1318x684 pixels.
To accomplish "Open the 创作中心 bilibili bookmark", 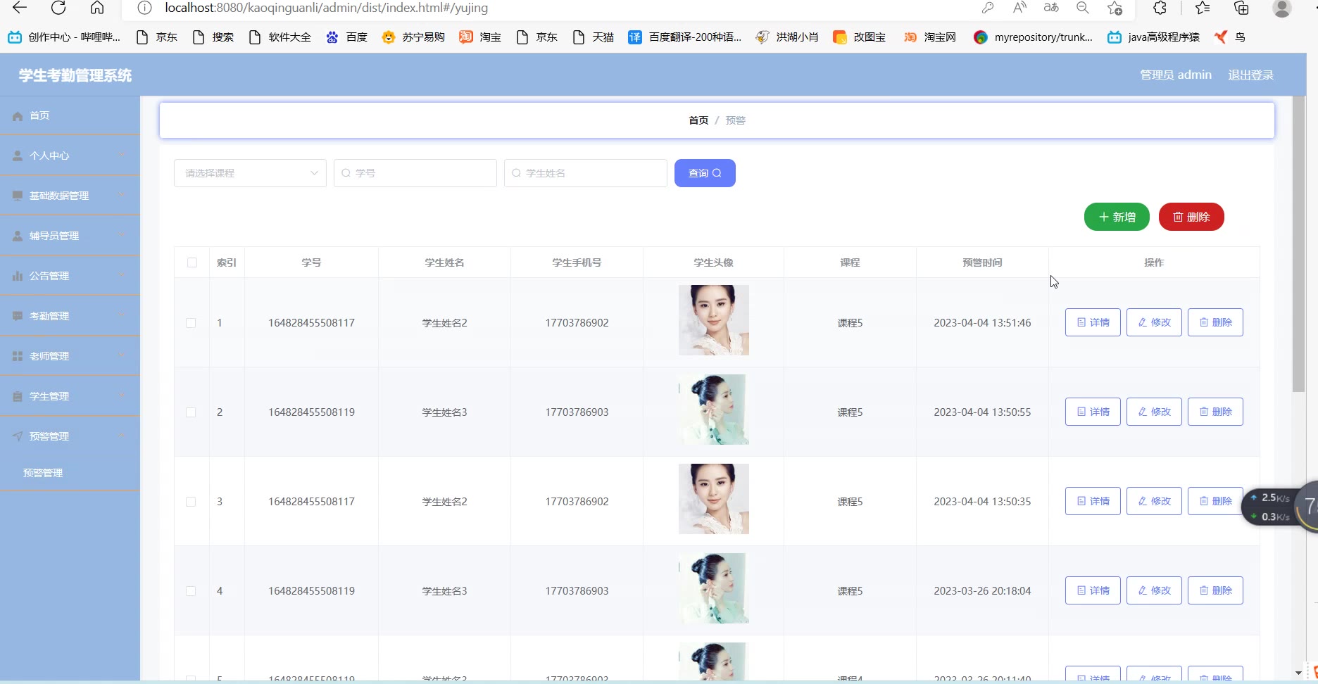I will (x=64, y=37).
